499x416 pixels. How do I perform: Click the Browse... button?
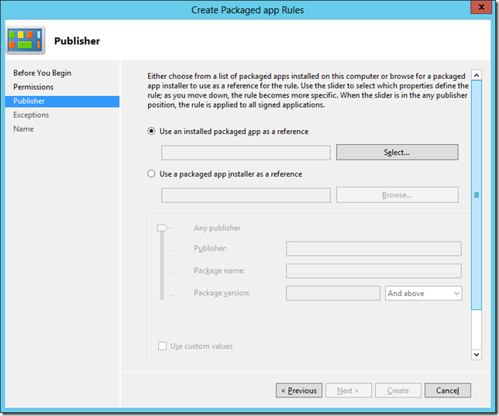(x=397, y=195)
